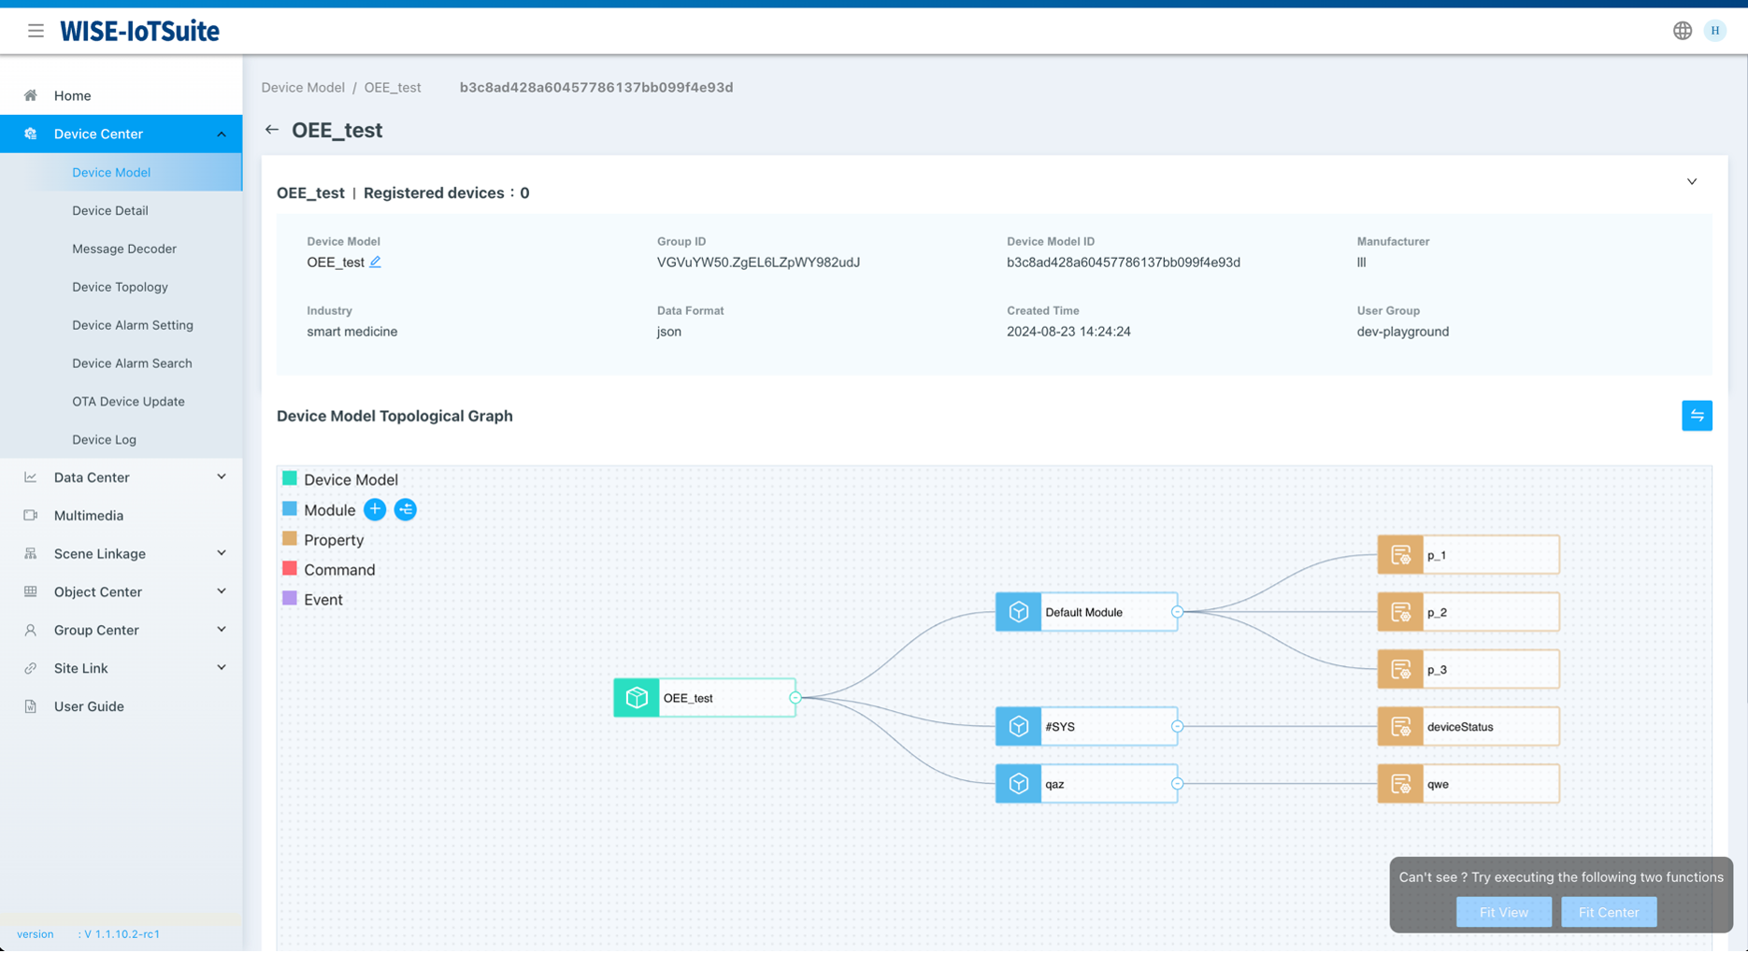
Task: Click the dev-playground user group value
Action: 1402,332
